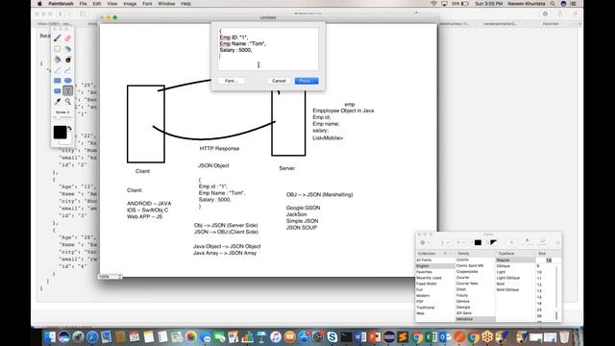Viewport: 615px width, 346px height.
Task: Choose the Helvetica font family
Action: (x=464, y=319)
